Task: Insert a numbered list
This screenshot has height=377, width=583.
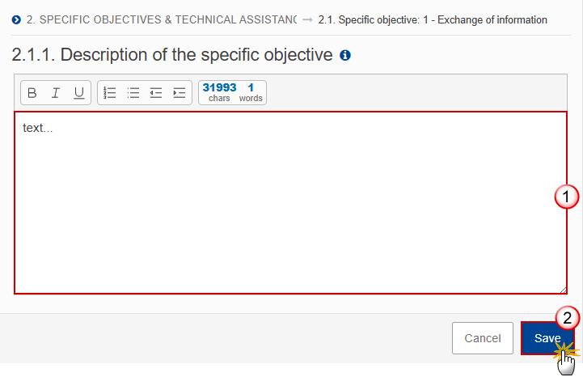Action: point(110,93)
